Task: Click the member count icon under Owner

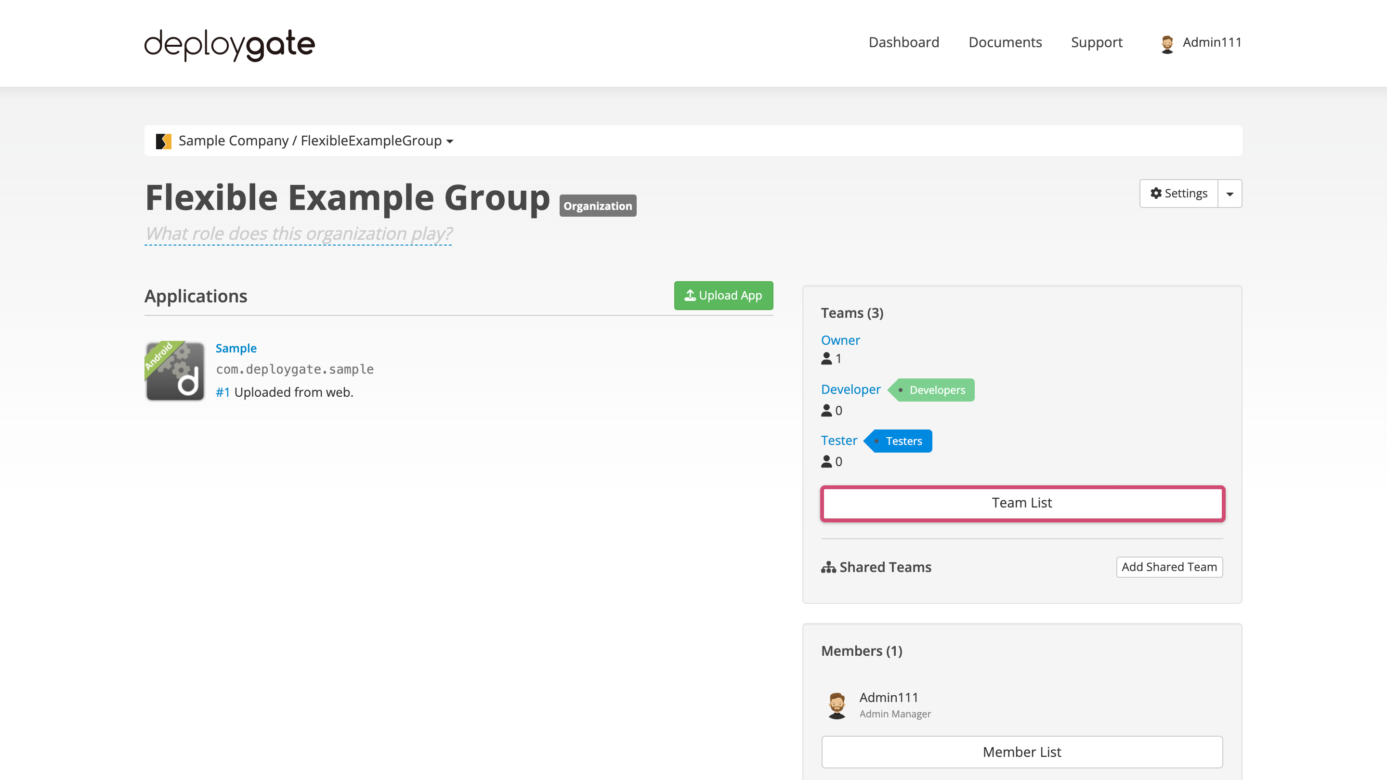Action: tap(826, 359)
